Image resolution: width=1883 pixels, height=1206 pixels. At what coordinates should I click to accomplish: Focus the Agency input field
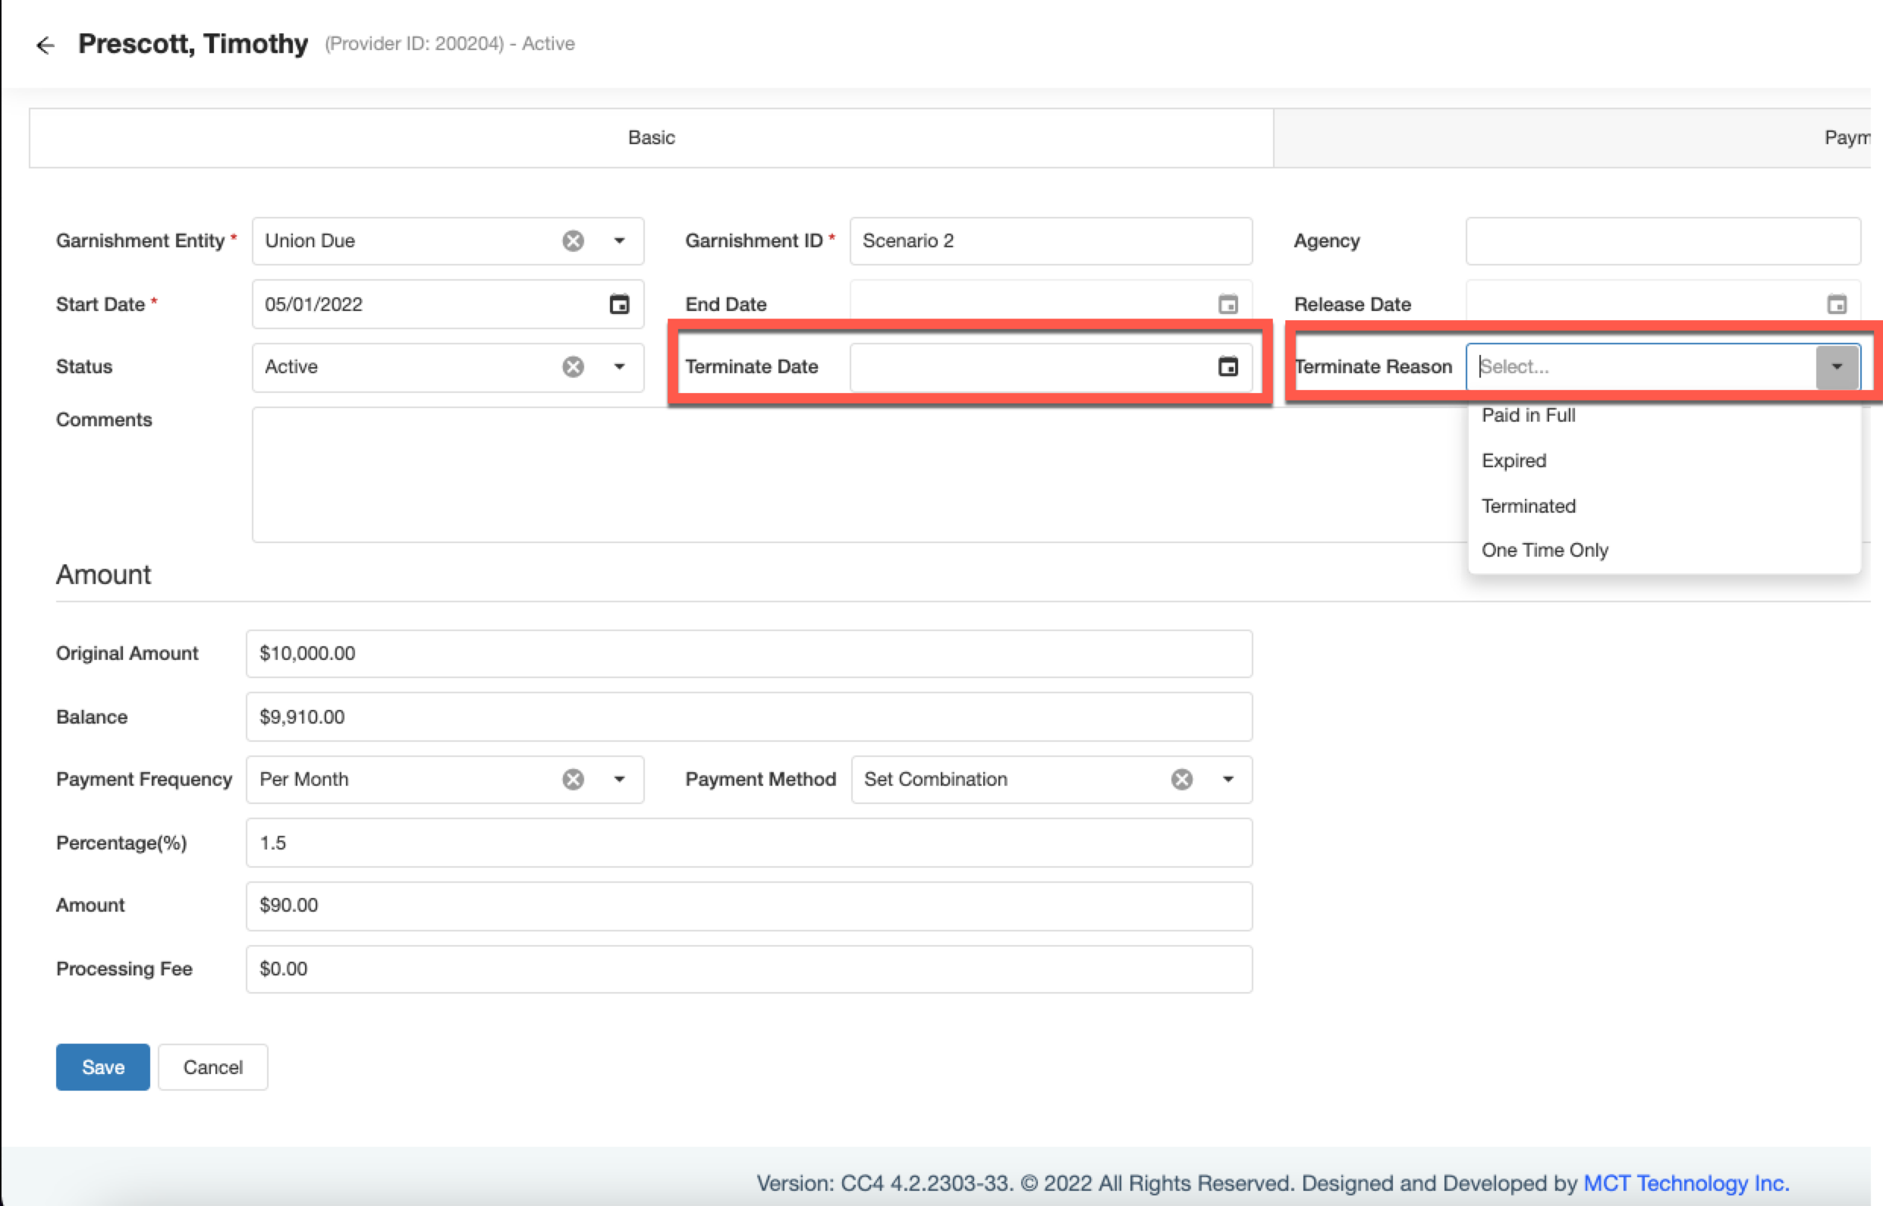tap(1663, 240)
